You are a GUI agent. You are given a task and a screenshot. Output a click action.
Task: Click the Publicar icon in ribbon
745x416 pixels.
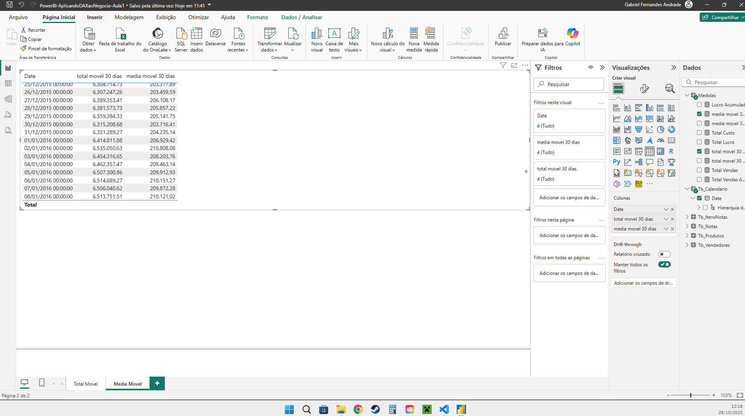[x=503, y=34]
